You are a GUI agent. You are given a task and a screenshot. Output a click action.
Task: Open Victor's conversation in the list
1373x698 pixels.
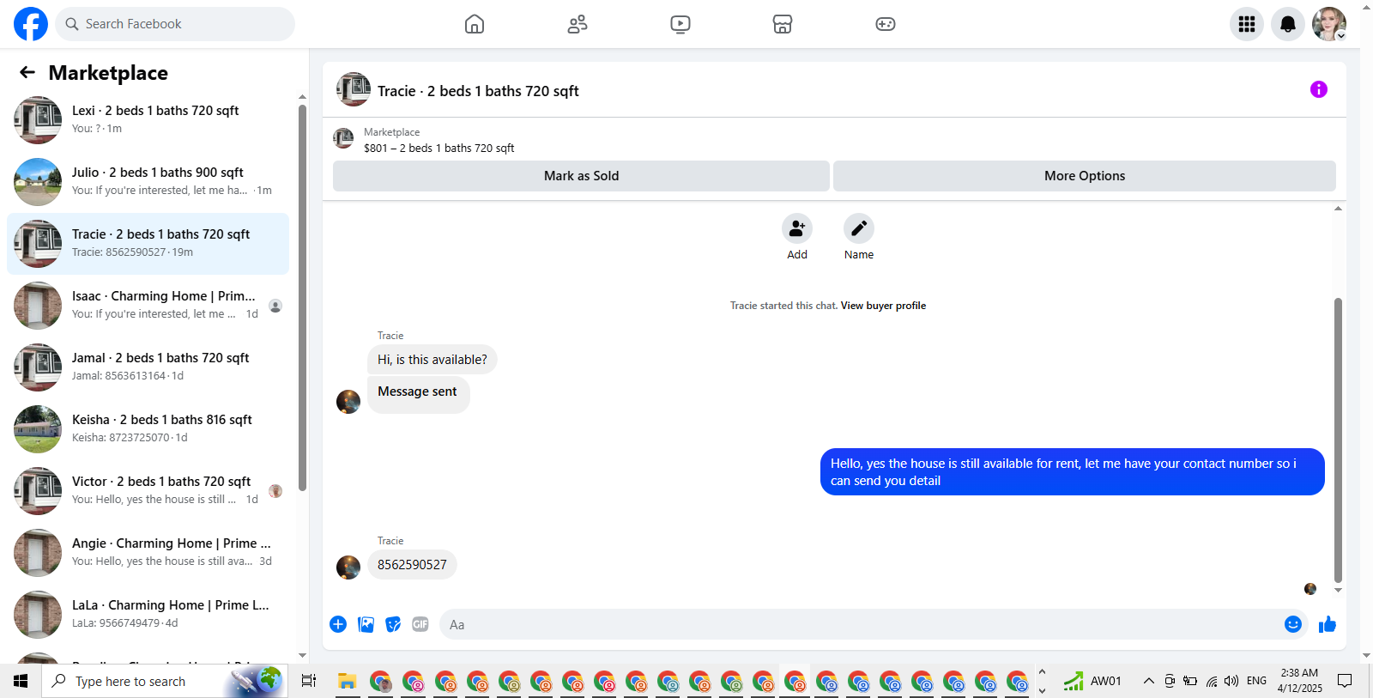click(x=148, y=491)
